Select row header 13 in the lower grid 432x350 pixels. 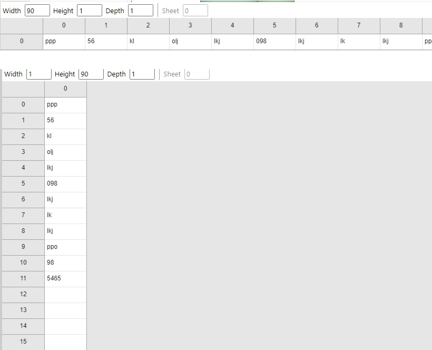(x=23, y=310)
